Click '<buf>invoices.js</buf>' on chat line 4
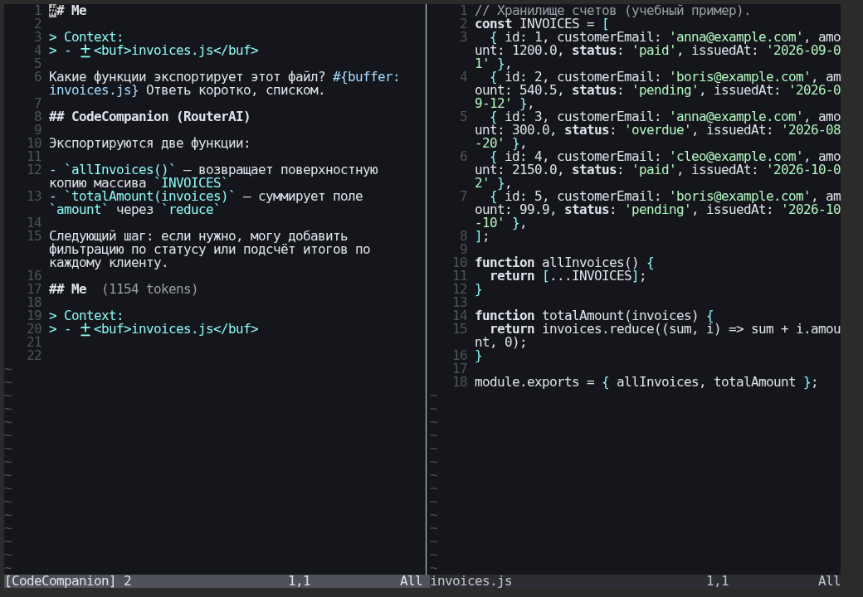 [176, 51]
